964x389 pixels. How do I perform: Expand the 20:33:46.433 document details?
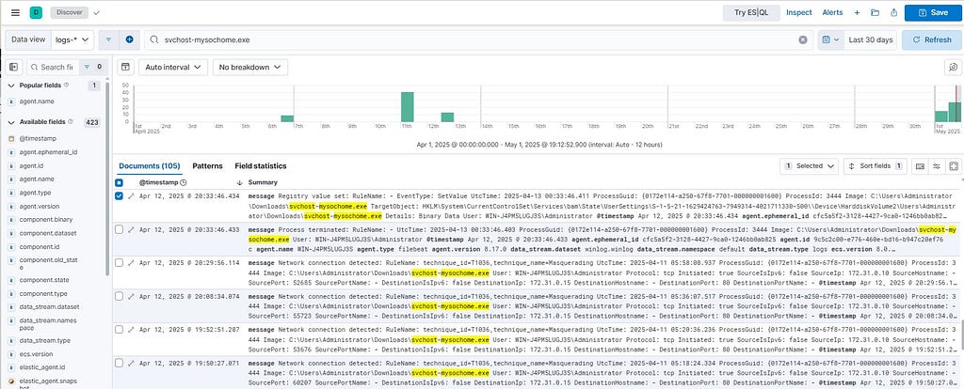(x=131, y=229)
